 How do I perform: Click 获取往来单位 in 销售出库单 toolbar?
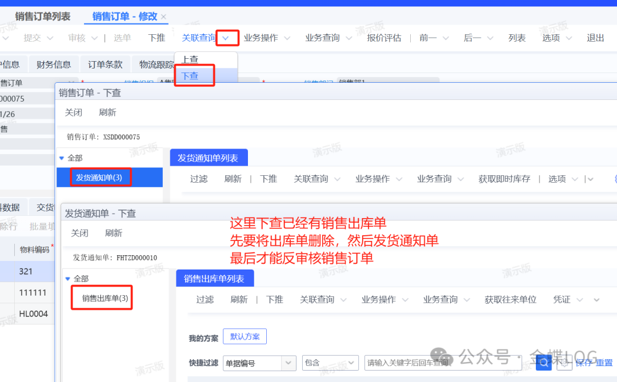(x=510, y=300)
